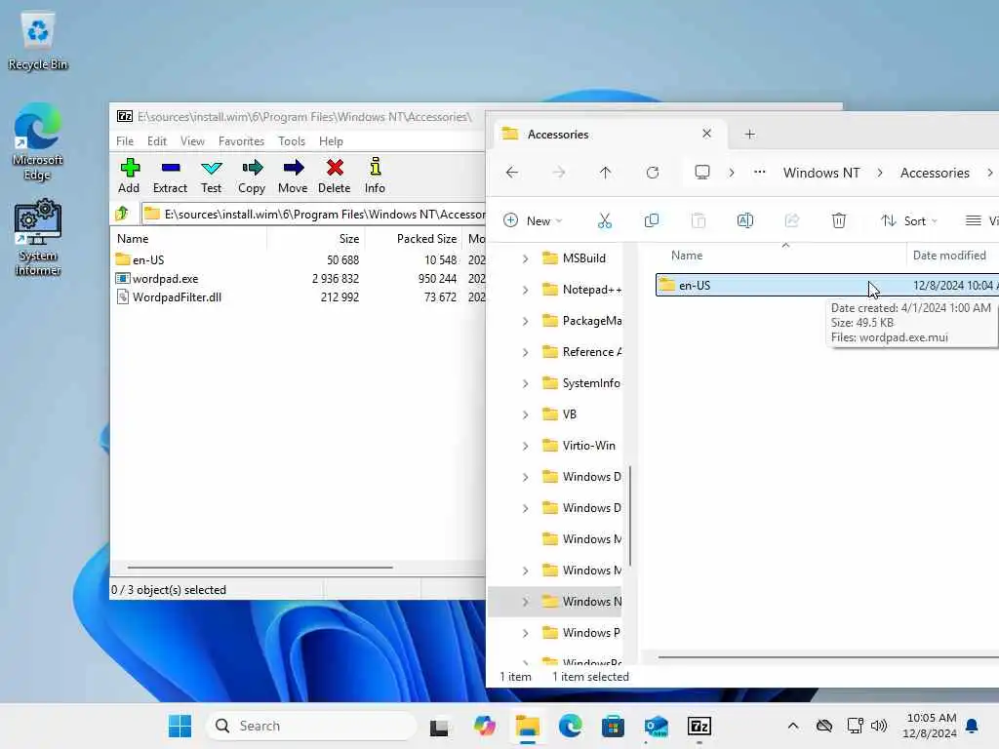
Task: Expand the Reference A folder node
Action: (x=525, y=352)
